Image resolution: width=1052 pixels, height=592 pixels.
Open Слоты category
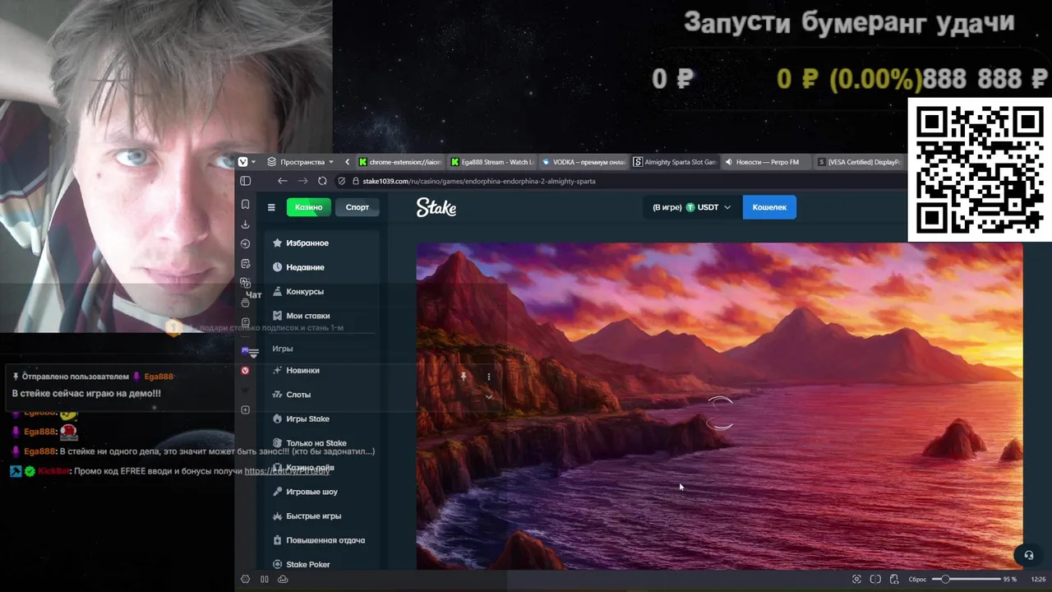click(292, 395)
